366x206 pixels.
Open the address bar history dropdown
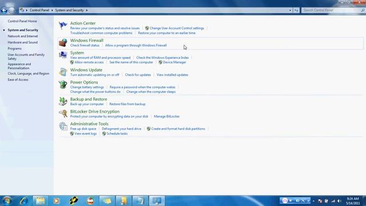pyautogui.click(x=290, y=10)
